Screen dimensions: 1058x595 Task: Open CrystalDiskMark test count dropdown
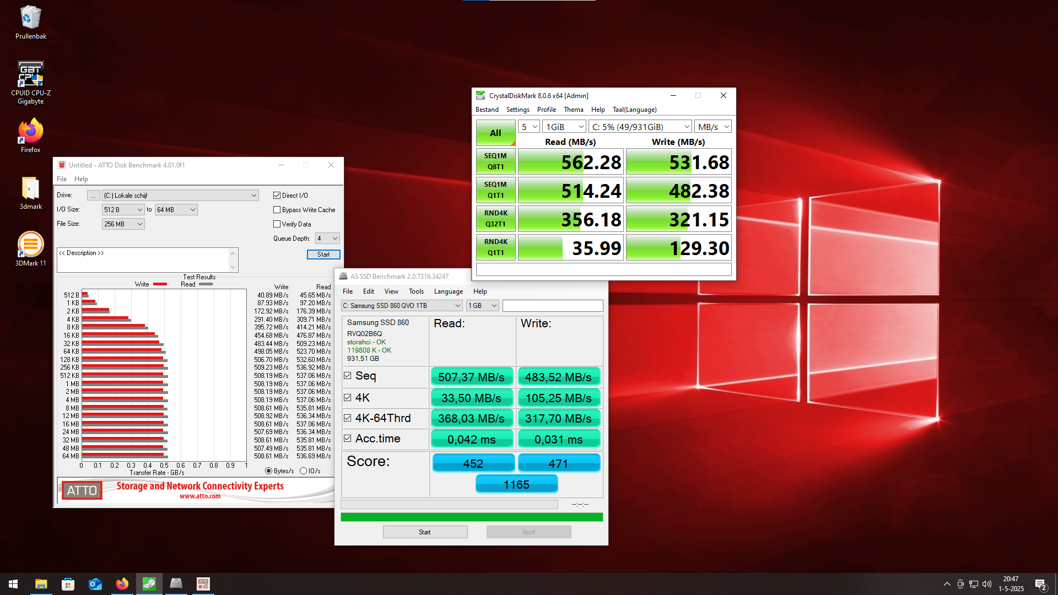point(529,127)
